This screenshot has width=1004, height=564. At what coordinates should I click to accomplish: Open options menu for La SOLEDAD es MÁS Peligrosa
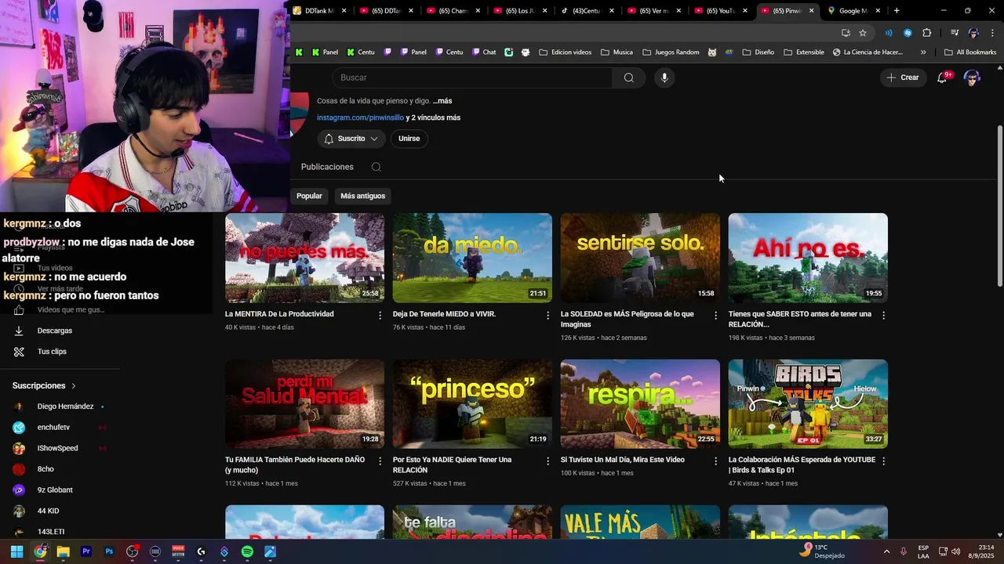point(715,316)
